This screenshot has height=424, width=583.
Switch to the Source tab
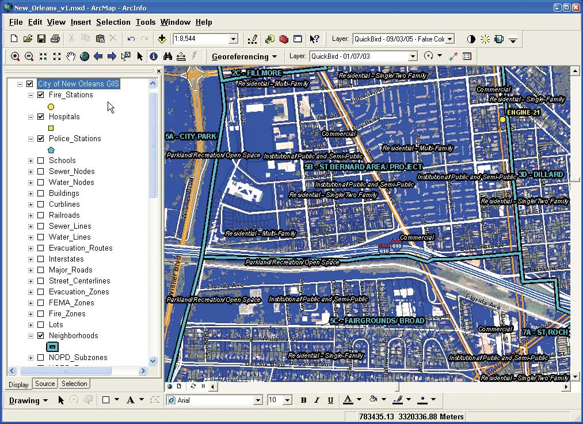point(45,384)
